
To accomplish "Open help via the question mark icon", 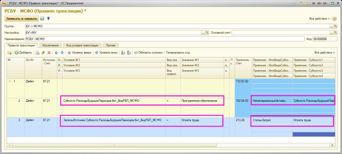I will click(x=334, y=18).
